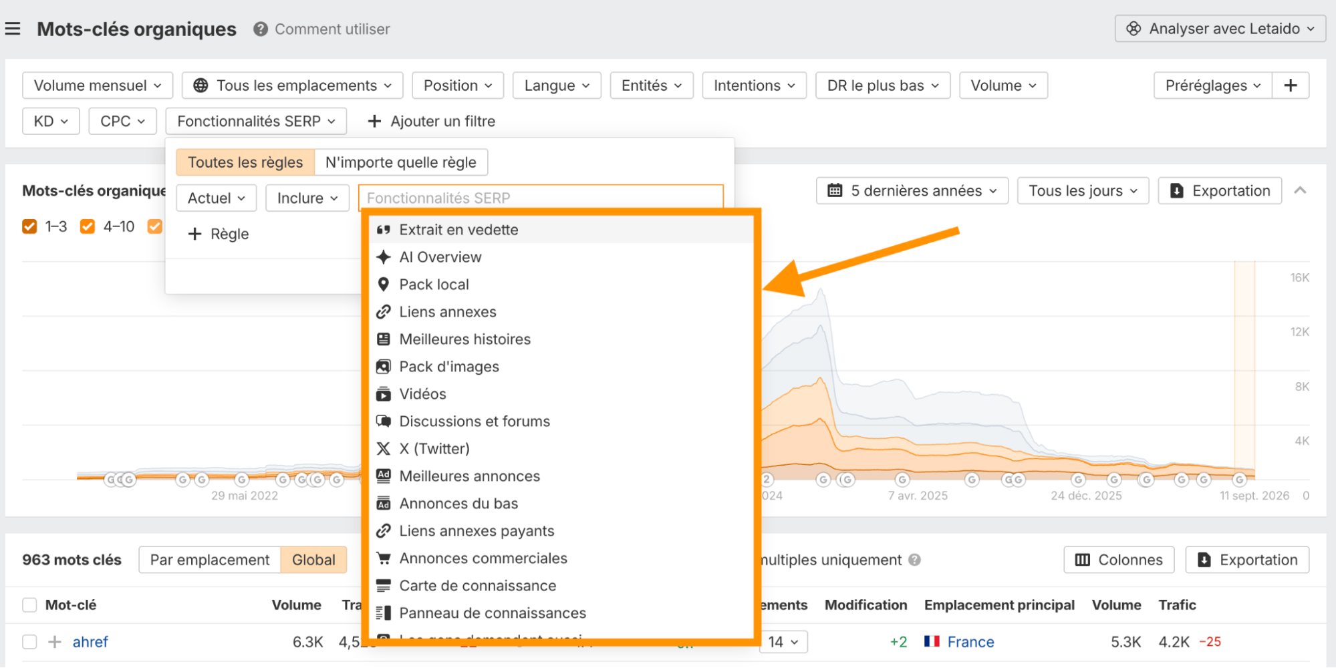1336x668 pixels.
Task: Click the Fonctionnalités SERP search field
Action: tap(541, 198)
